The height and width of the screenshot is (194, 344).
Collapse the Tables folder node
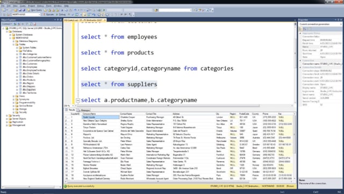pyautogui.click(x=13, y=44)
